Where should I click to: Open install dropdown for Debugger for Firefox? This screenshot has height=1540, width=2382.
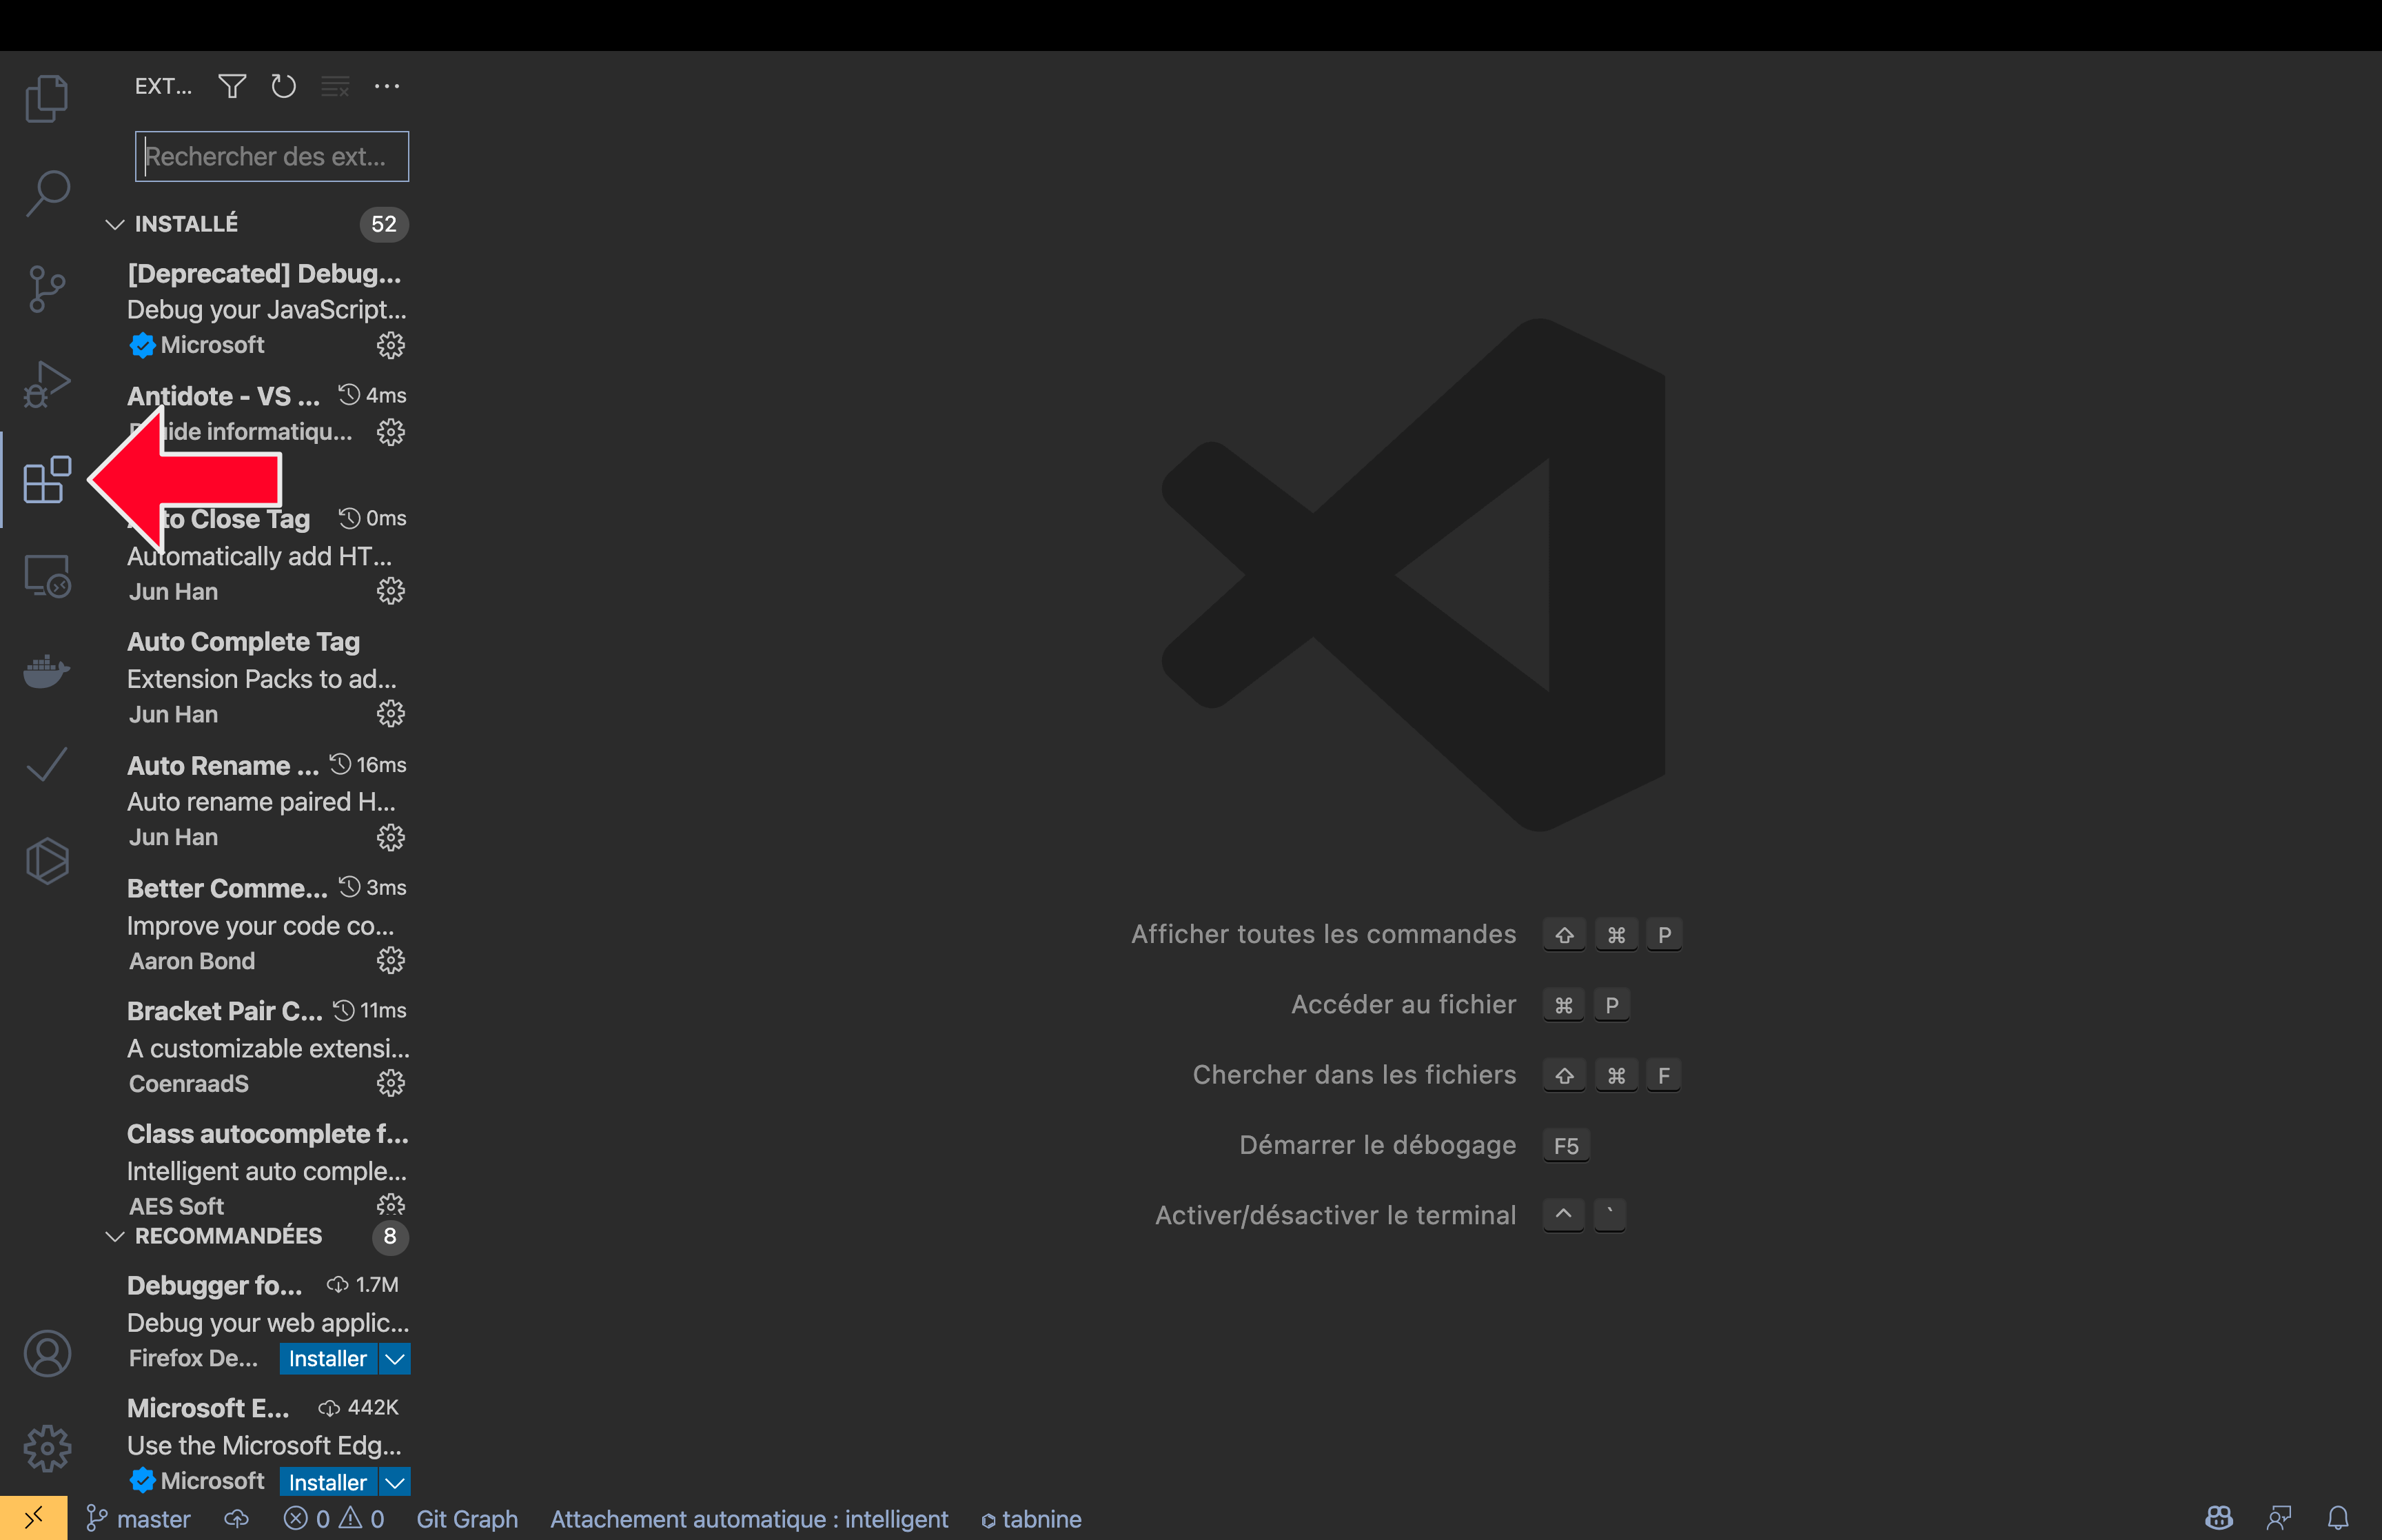pyautogui.click(x=395, y=1359)
